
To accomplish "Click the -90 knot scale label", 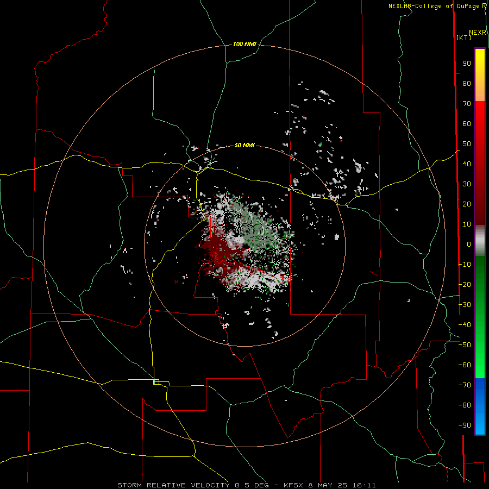I will 465,425.
